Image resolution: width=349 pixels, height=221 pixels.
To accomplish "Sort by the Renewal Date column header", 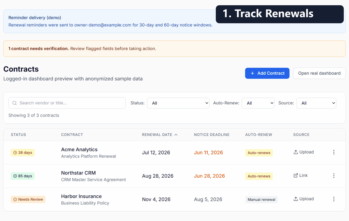I will point(160,135).
